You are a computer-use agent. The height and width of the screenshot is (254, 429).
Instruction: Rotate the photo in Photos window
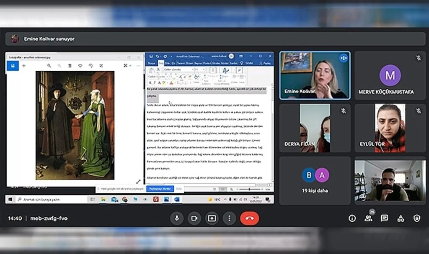pos(90,66)
